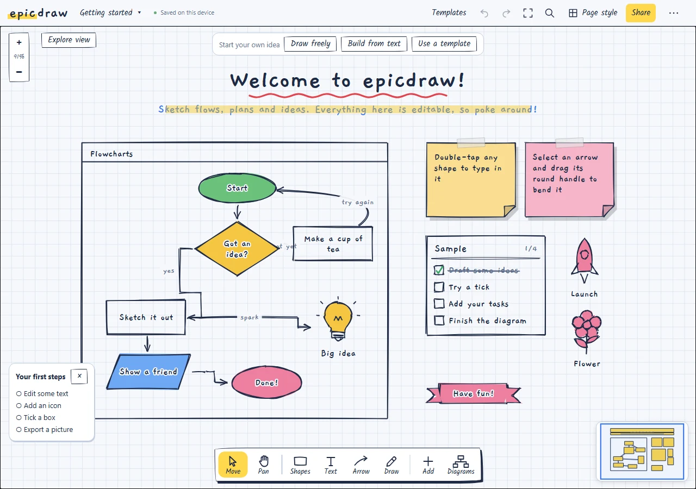Image resolution: width=696 pixels, height=489 pixels.
Task: Select the Have fun! ribbon banner
Action: (473, 393)
